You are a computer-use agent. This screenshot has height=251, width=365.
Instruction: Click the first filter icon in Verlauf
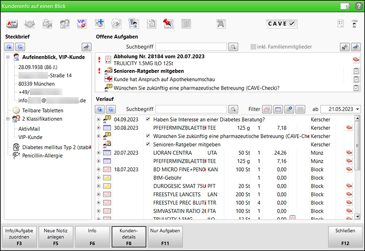(267, 109)
